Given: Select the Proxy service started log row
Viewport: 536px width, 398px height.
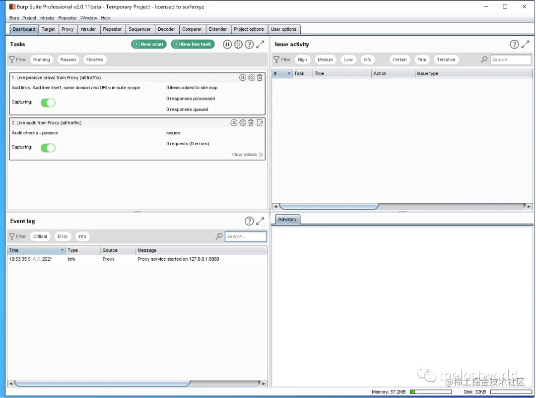Looking at the screenshot, I should [137, 259].
